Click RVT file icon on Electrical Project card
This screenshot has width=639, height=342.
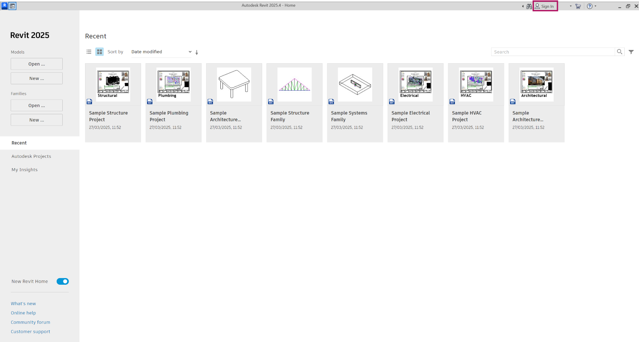pyautogui.click(x=392, y=102)
